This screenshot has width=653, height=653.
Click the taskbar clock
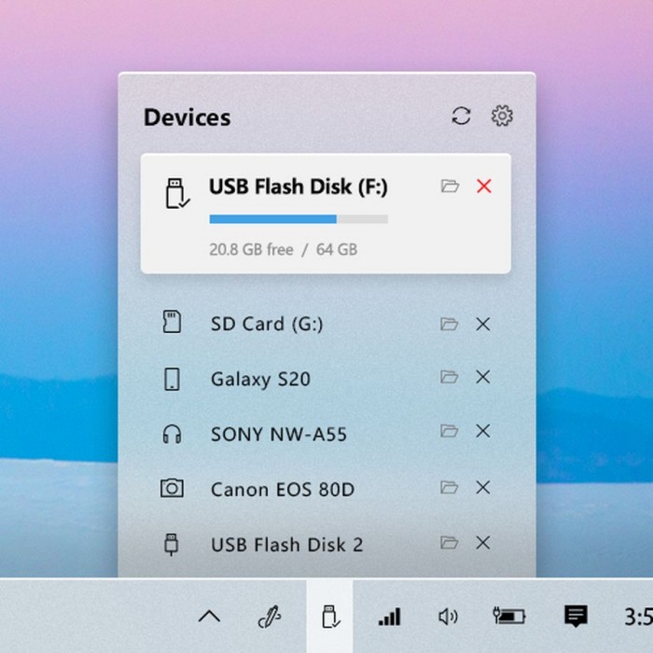(x=638, y=617)
